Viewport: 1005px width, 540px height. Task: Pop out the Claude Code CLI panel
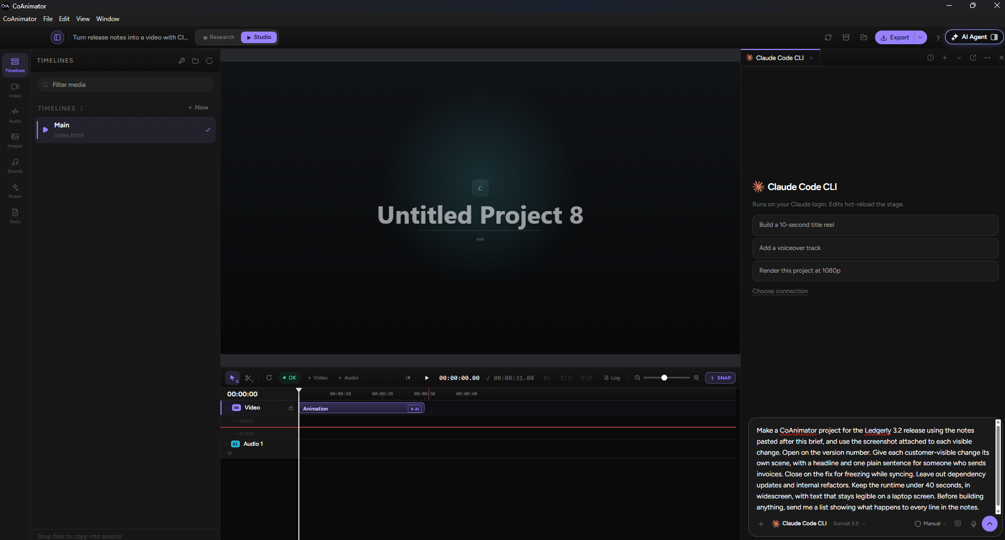pos(973,58)
